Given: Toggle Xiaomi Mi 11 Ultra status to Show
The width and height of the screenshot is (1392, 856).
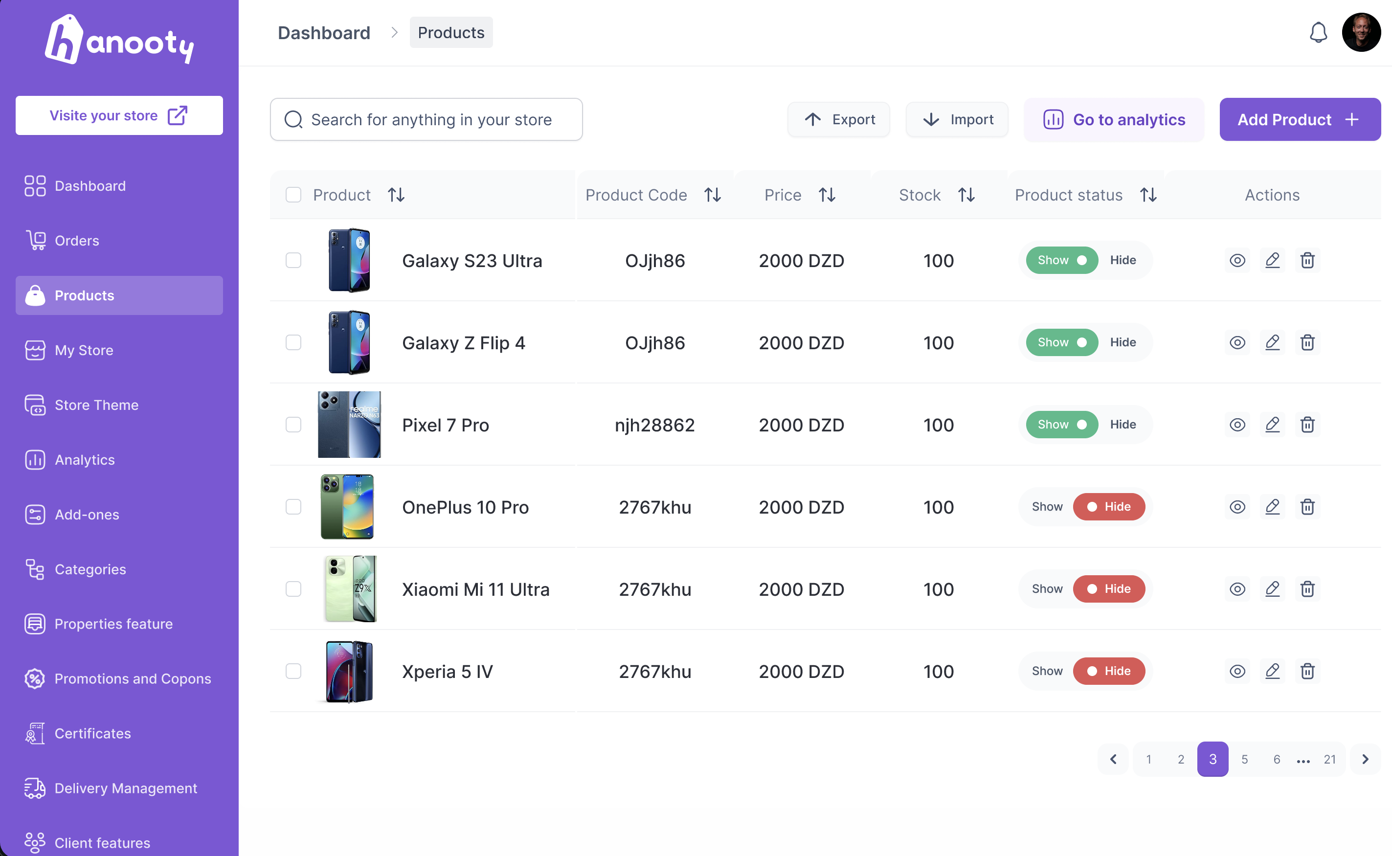Looking at the screenshot, I should coord(1047,589).
